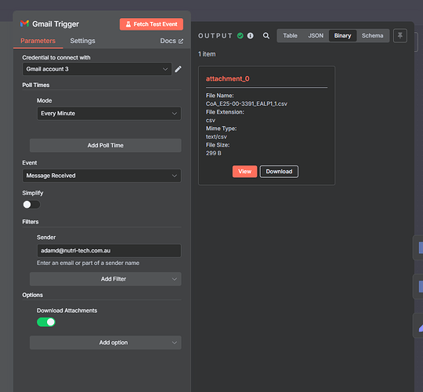Click the text/csv mime type value
The width and height of the screenshot is (423, 392).
click(x=216, y=137)
